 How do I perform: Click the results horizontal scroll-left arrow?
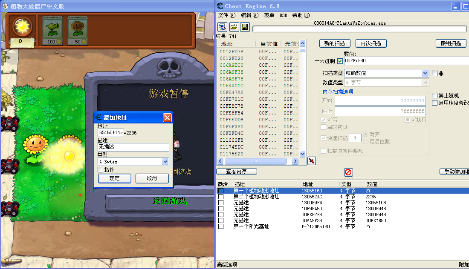pos(220,161)
